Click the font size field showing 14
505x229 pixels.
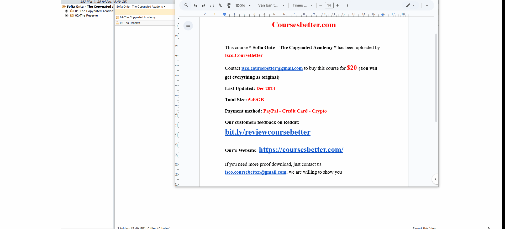tap(329, 5)
